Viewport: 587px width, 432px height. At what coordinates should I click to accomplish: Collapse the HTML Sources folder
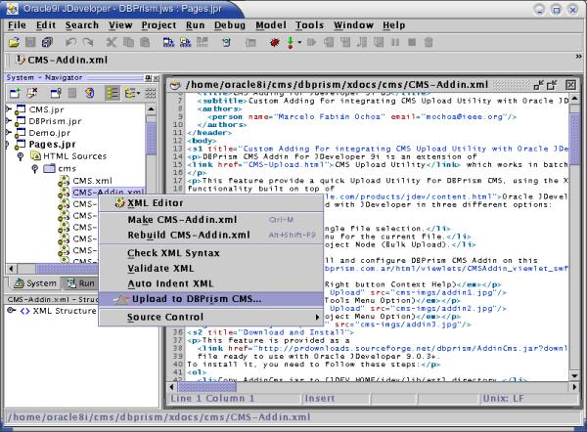(21, 156)
